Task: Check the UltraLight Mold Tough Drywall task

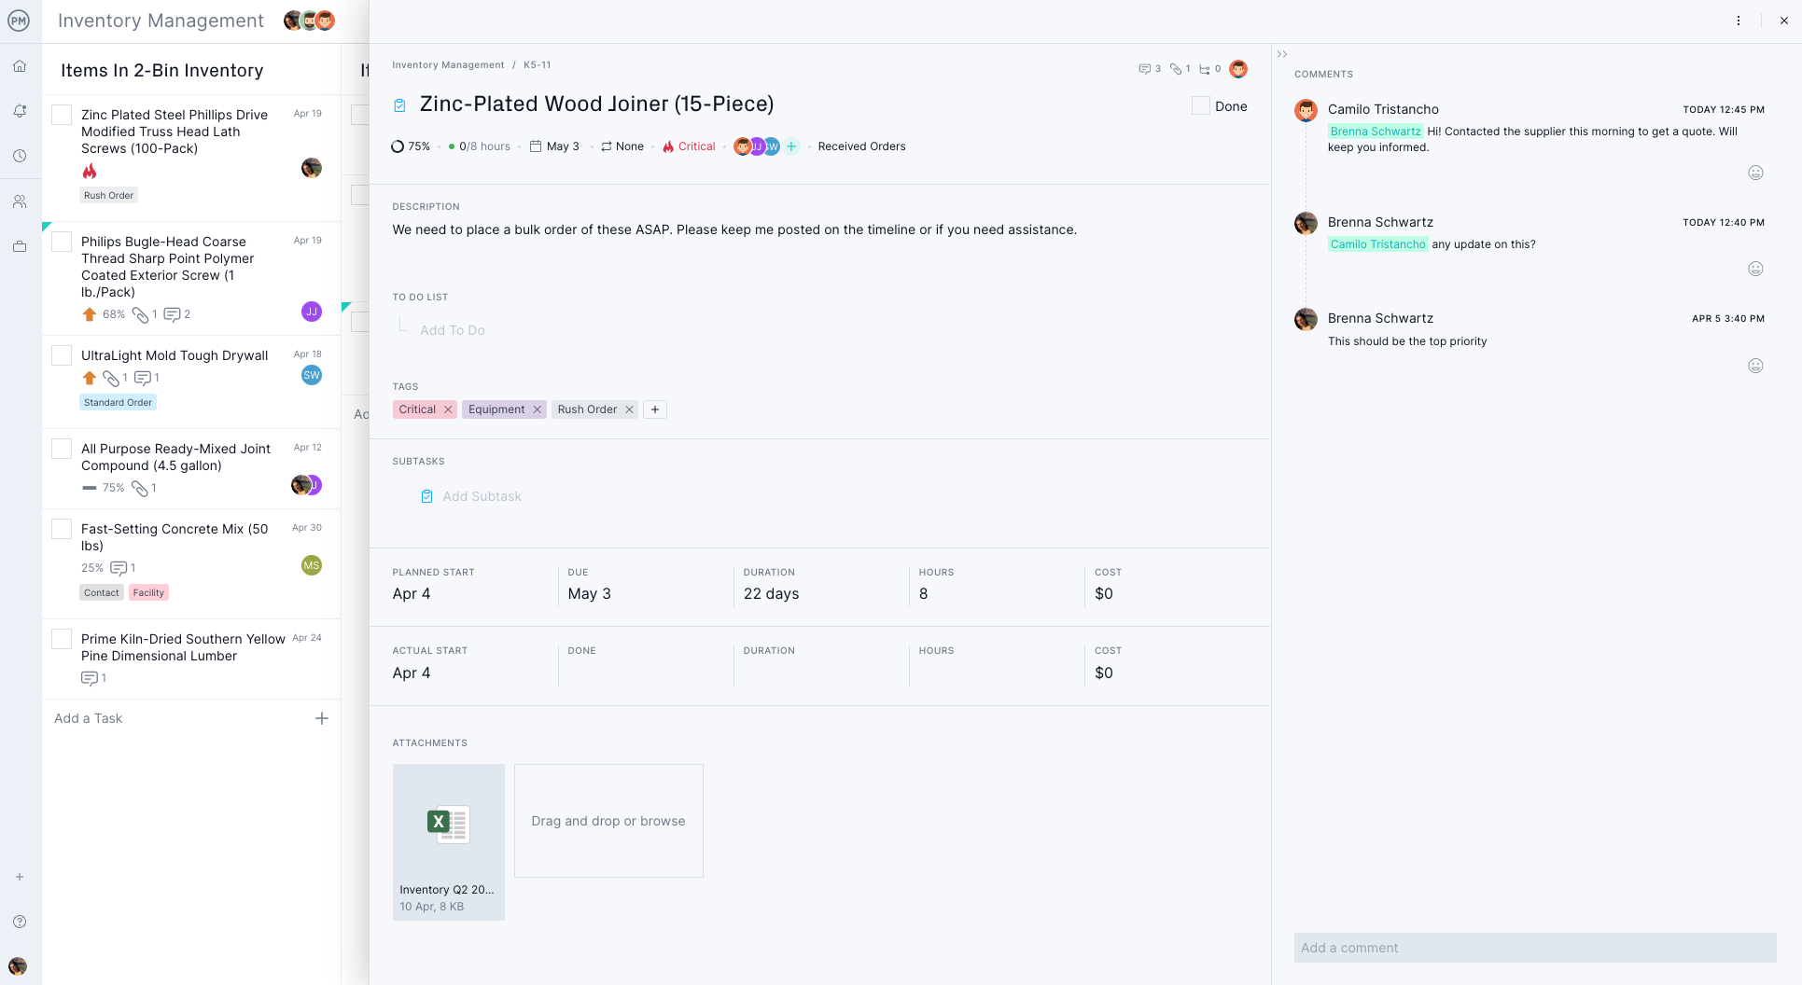Action: [62, 355]
